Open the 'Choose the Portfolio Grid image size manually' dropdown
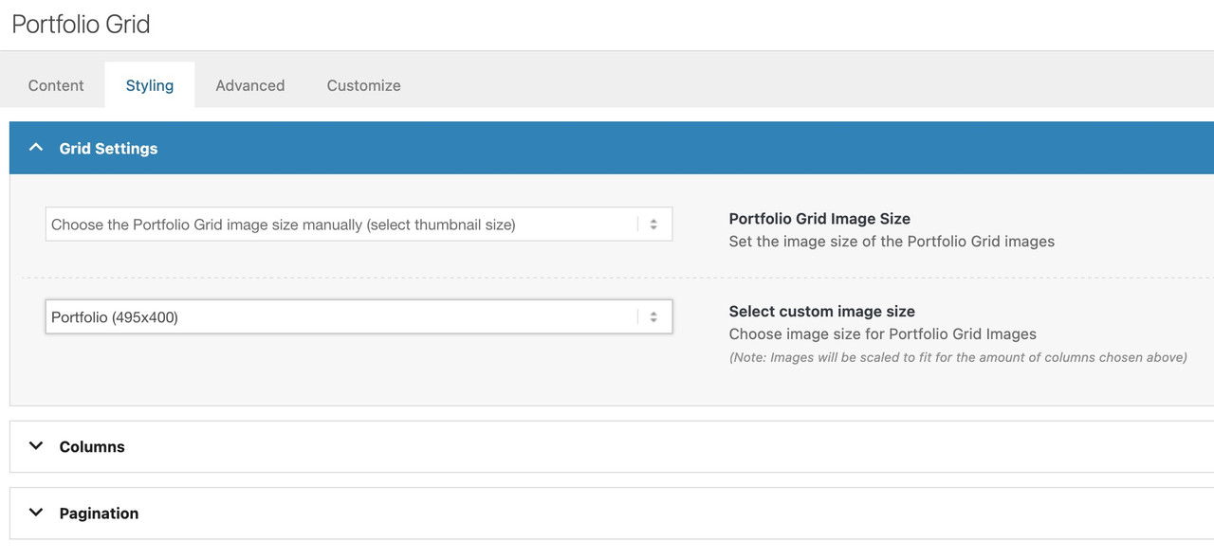 pos(341,225)
